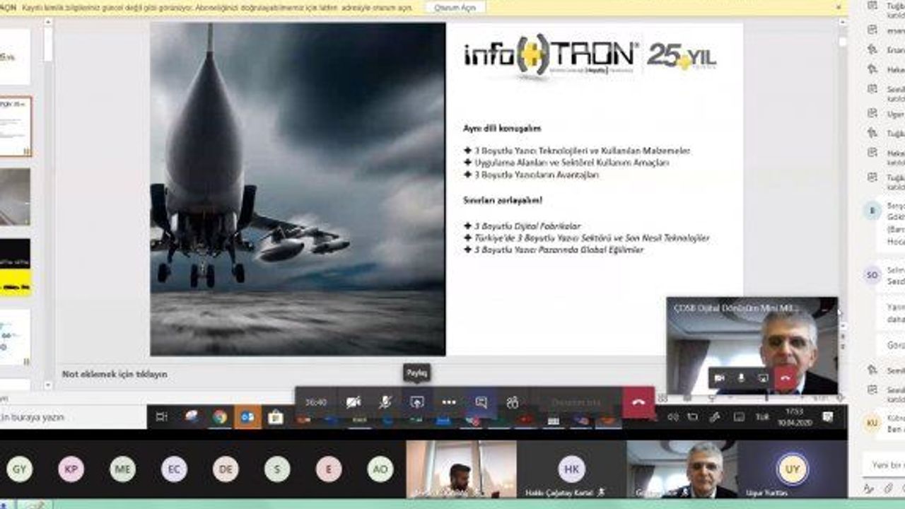Select the E participant avatar

click(x=329, y=469)
